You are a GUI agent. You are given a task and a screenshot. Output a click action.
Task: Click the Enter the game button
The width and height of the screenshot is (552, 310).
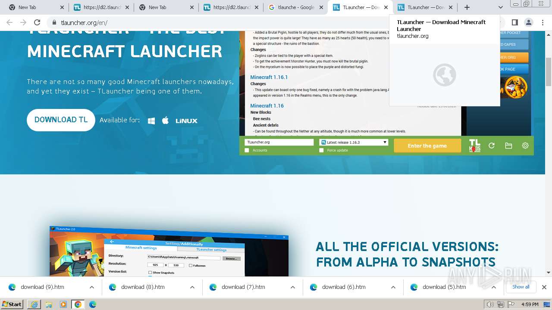click(427, 146)
